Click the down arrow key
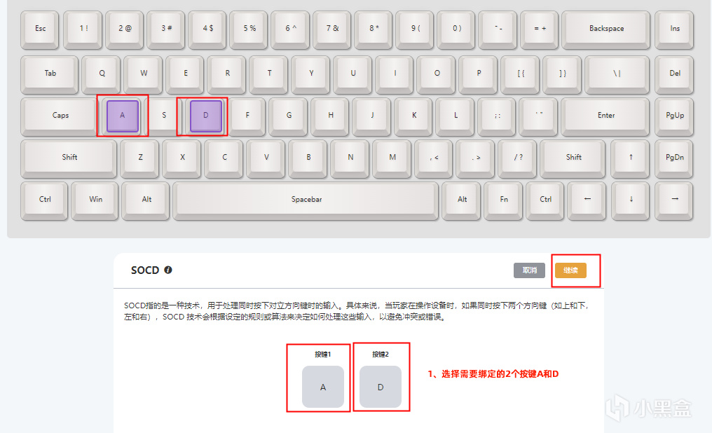 631,200
